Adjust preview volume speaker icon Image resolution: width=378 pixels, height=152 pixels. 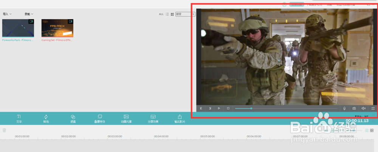363,109
